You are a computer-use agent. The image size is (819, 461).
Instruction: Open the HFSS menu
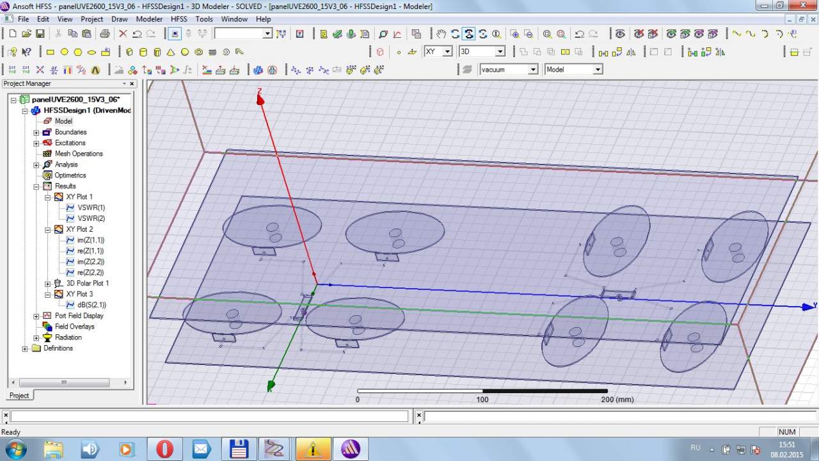point(179,19)
